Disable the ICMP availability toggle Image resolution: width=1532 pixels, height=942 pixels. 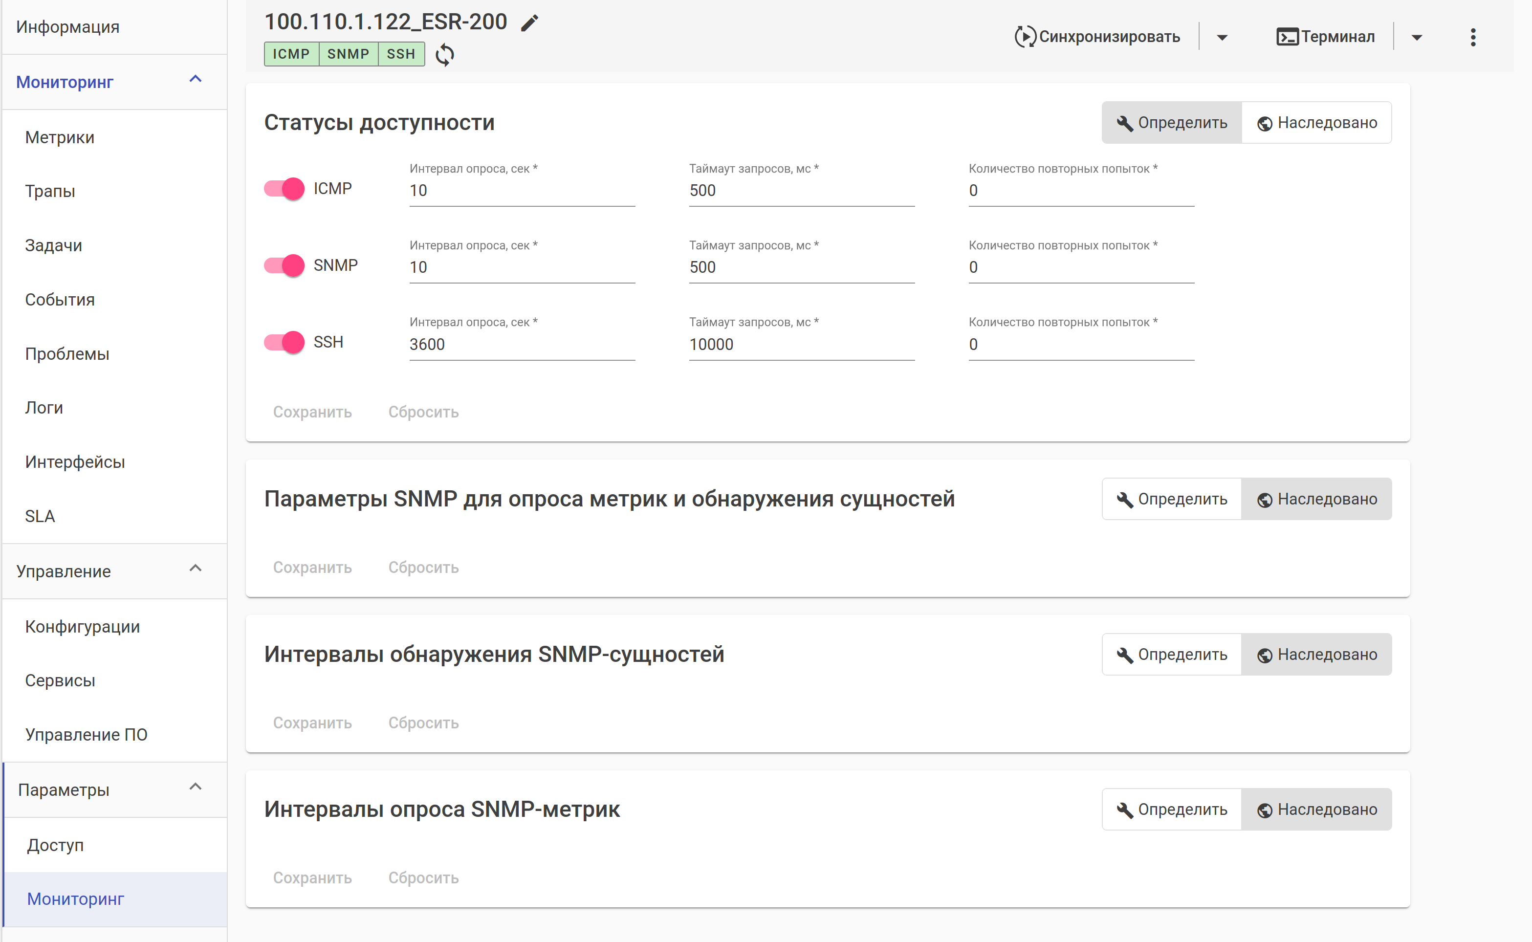[x=284, y=188]
